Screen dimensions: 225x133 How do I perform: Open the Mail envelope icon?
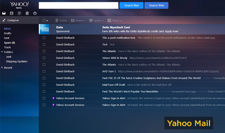4,13
